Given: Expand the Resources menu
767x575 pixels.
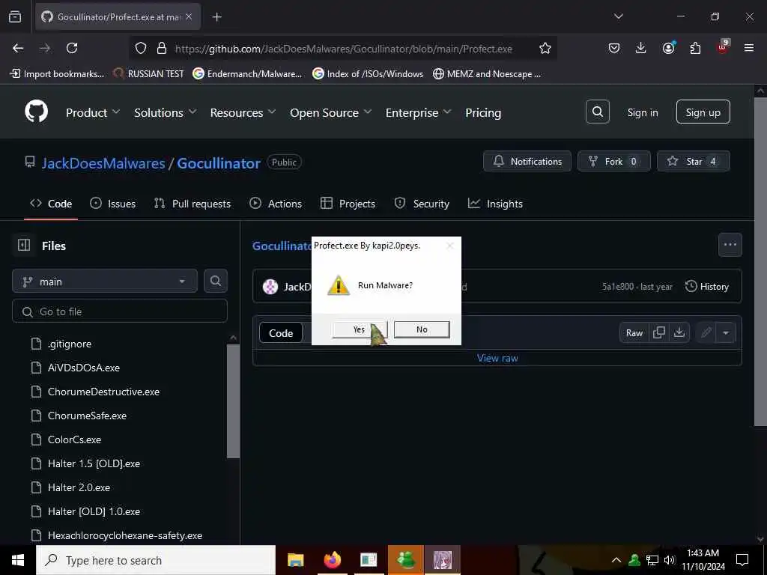Looking at the screenshot, I should pos(243,112).
